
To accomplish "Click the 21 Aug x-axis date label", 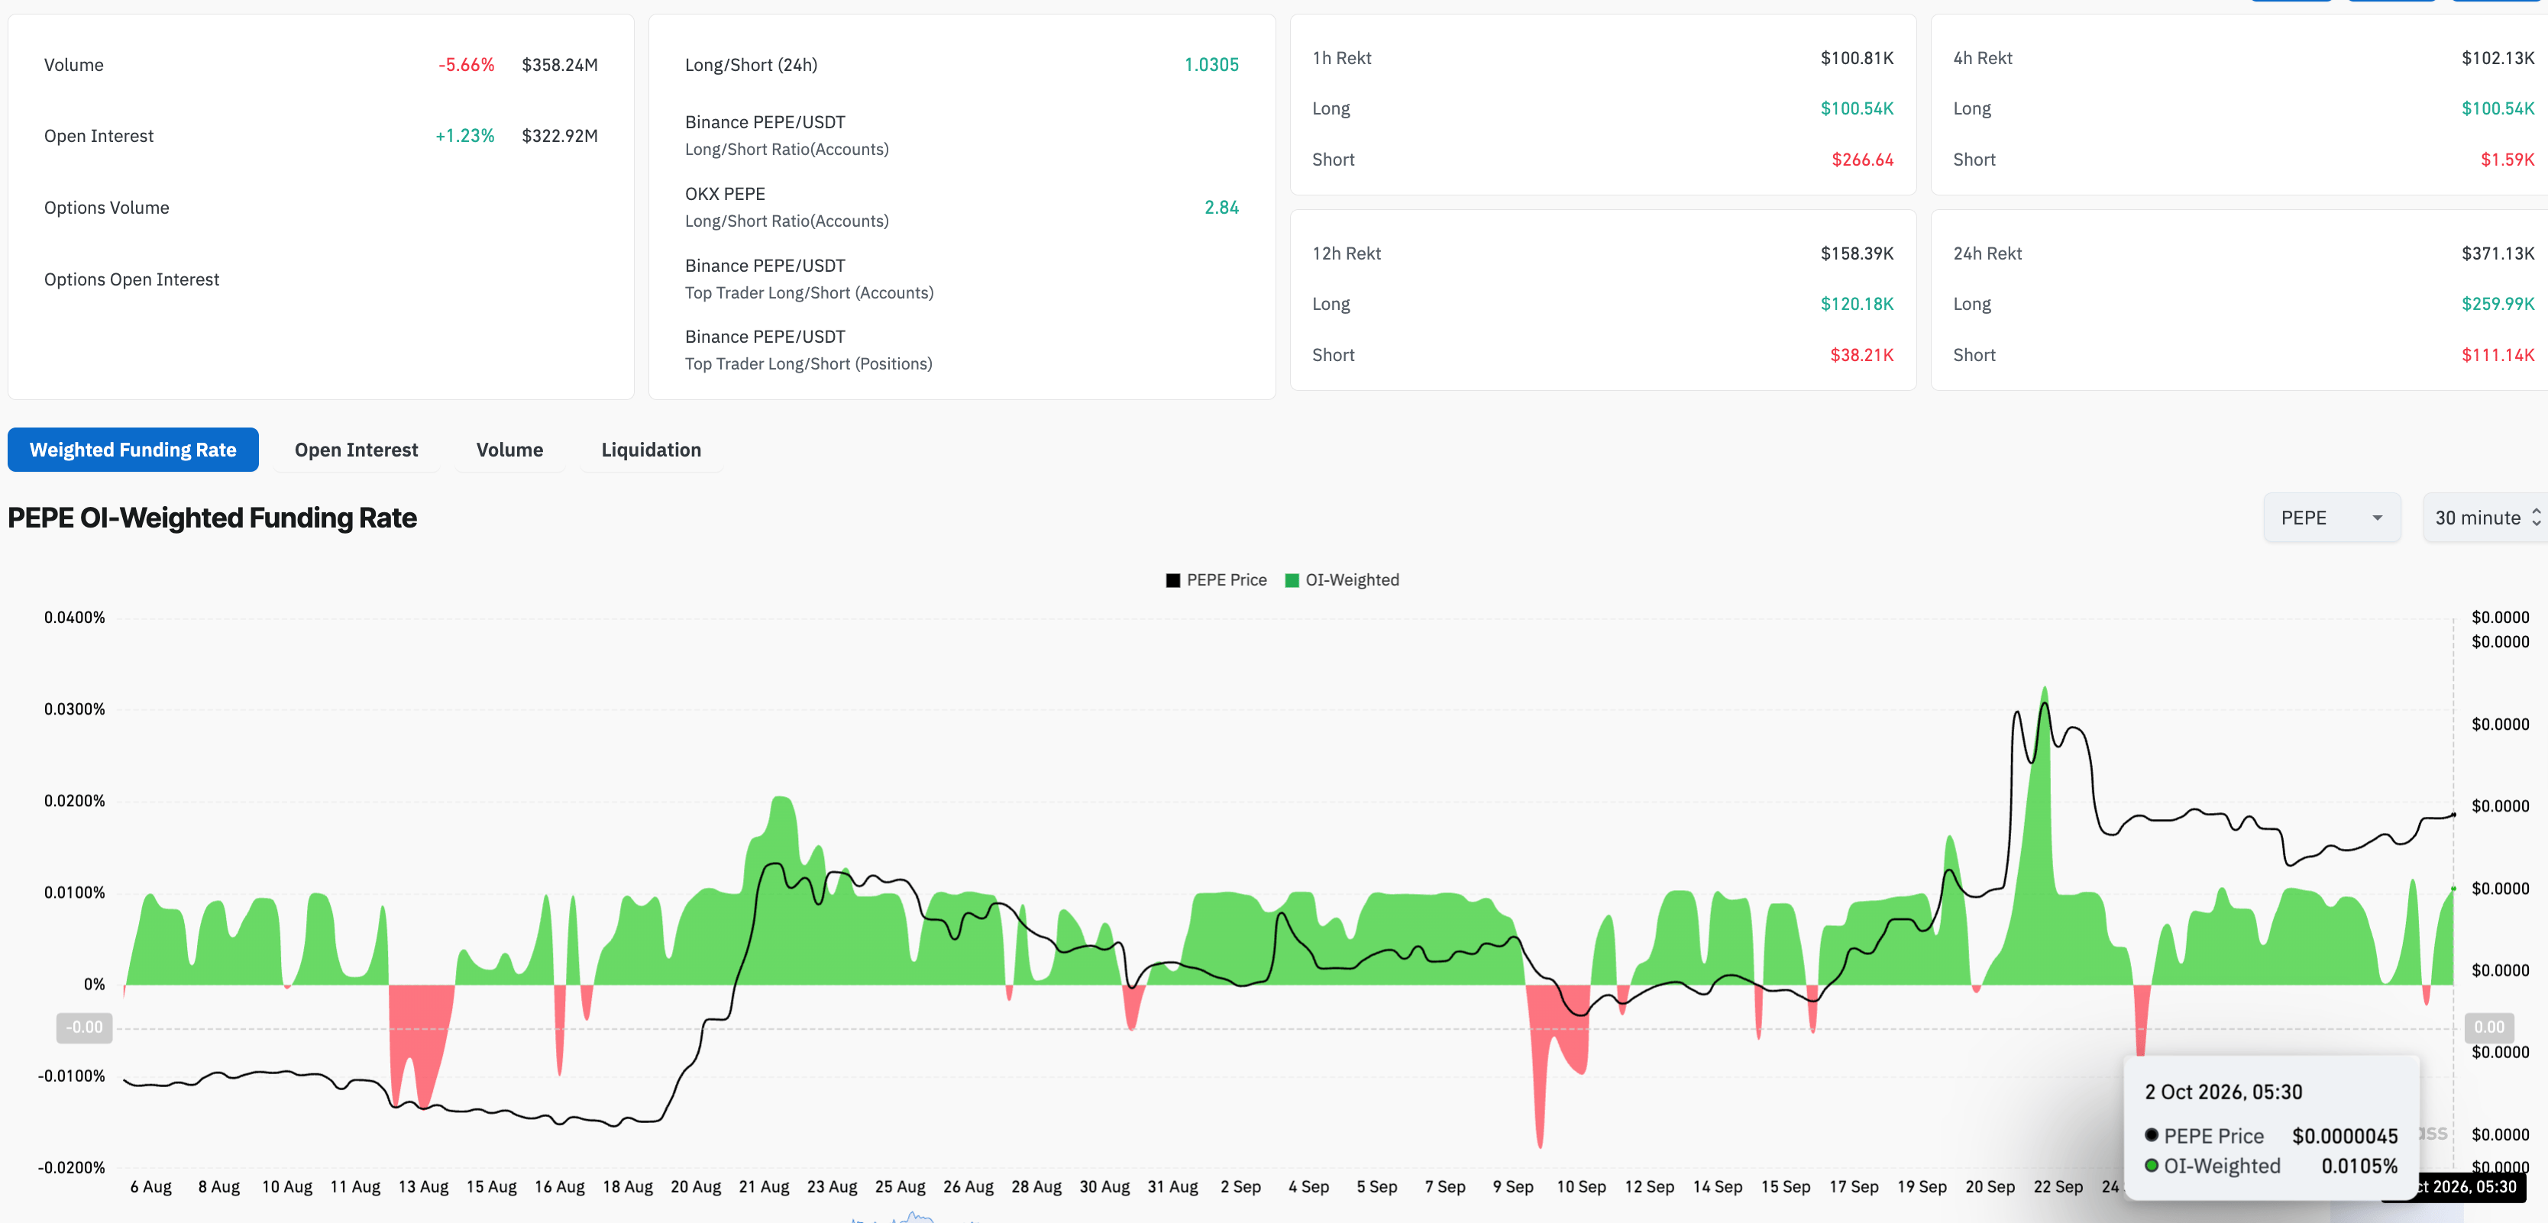I will [764, 1186].
